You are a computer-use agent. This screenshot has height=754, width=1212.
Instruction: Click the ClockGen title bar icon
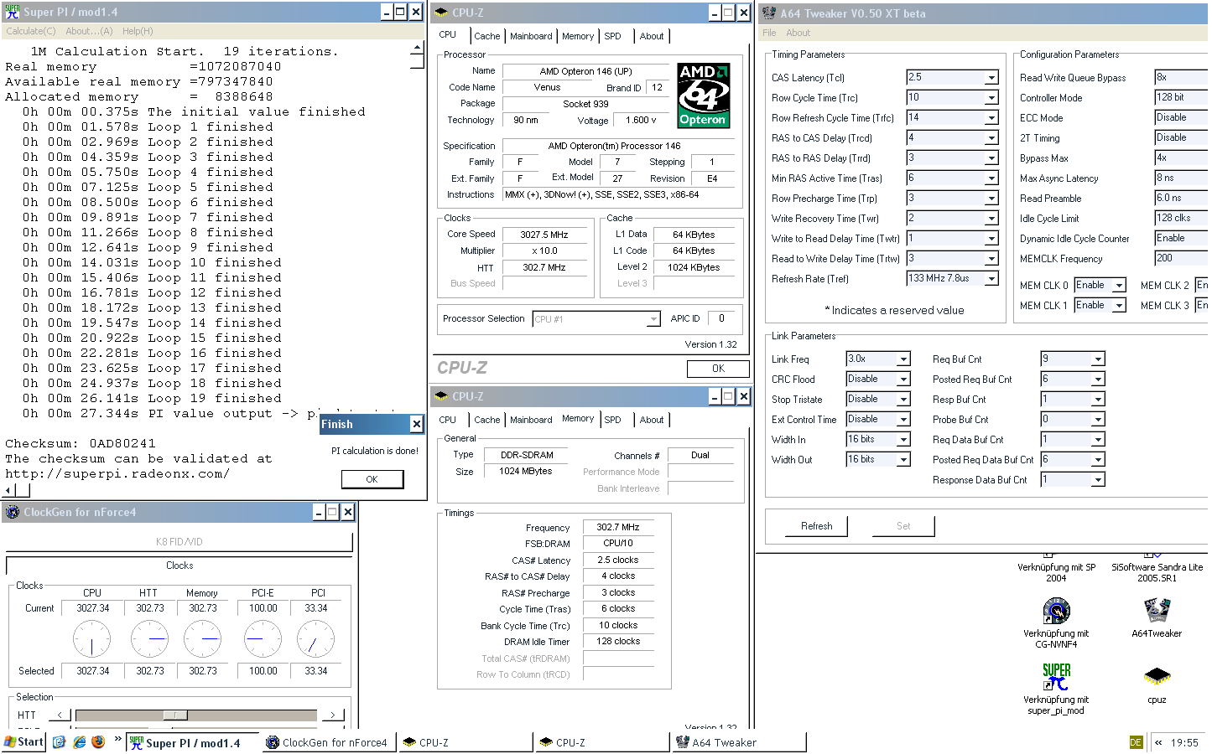(13, 512)
